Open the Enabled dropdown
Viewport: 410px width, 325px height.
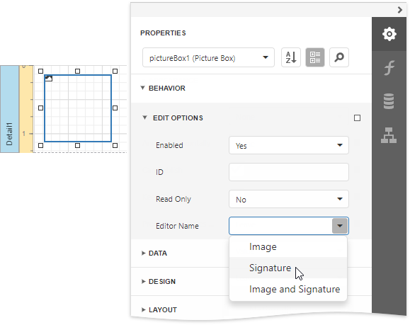click(x=289, y=145)
